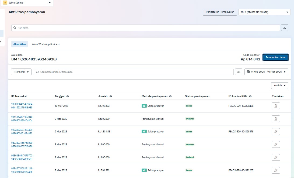The width and height of the screenshot is (294, 178).
Task: Click info icon next to Jumlah header
Action: pos(111,96)
